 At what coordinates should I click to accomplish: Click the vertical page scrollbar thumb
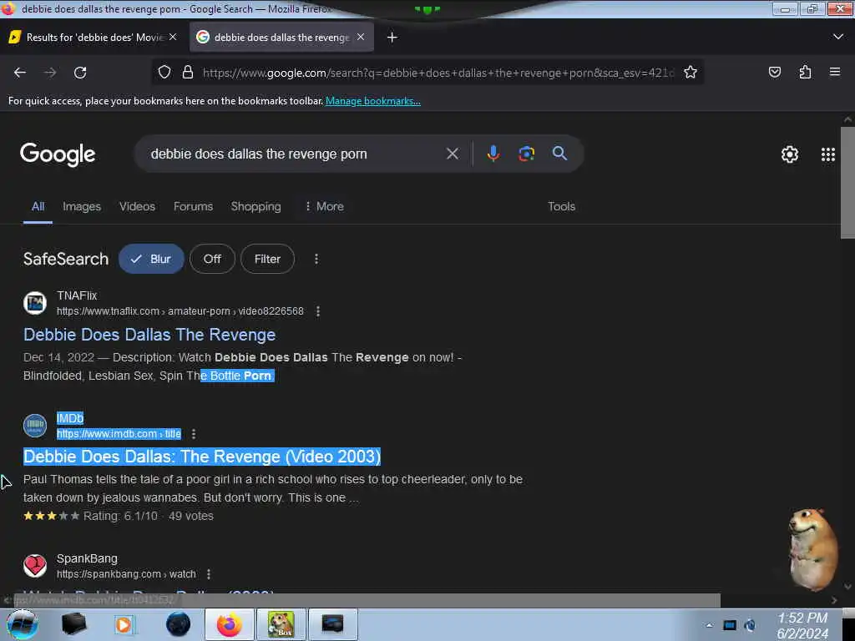pos(847,183)
